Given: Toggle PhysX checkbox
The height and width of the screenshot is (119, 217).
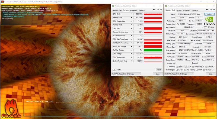Looking at the screenshot, I should 196,70.
